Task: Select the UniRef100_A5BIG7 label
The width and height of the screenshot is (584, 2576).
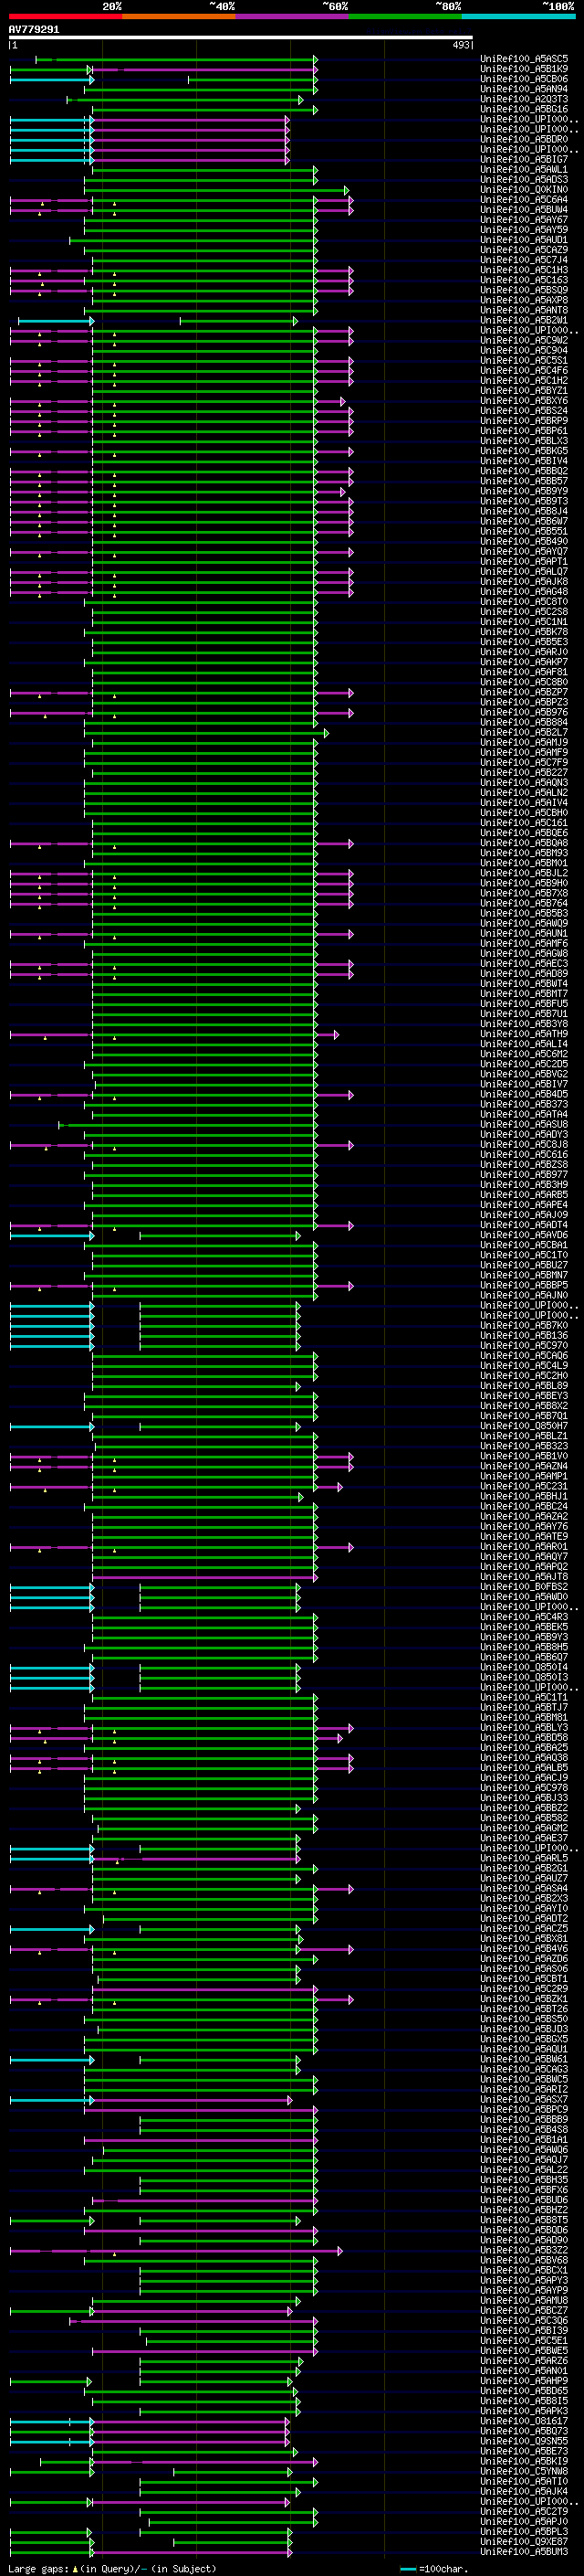Action: click(524, 160)
